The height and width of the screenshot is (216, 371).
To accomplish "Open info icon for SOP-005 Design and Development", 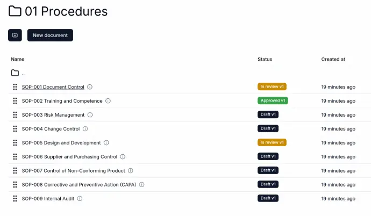I will pos(106,143).
